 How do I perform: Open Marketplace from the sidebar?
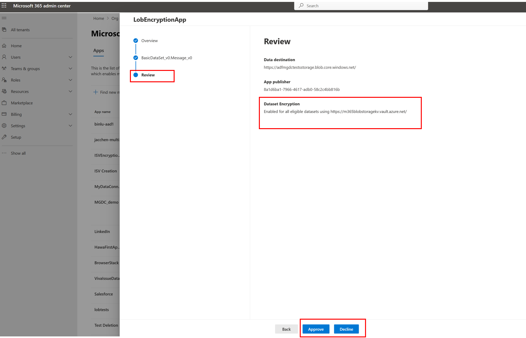[22, 103]
